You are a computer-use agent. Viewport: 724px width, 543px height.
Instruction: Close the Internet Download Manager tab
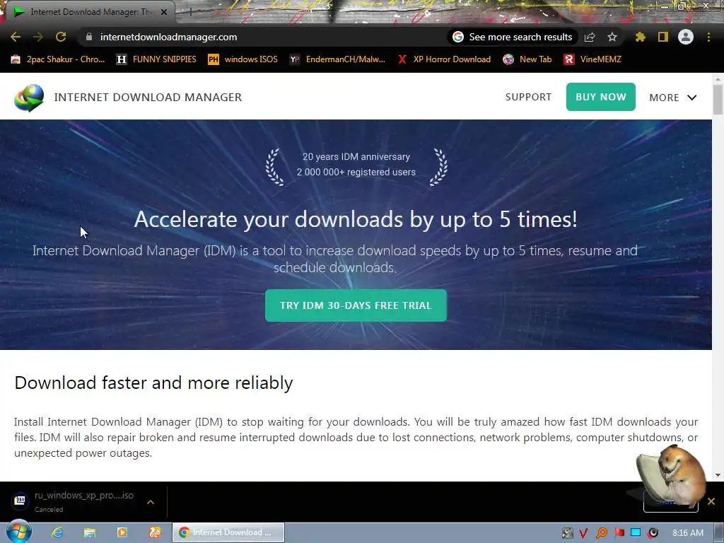click(x=164, y=12)
